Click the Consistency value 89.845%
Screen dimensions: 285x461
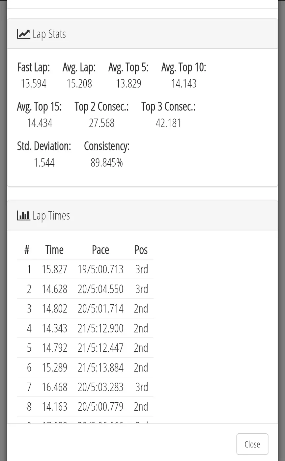click(x=107, y=163)
